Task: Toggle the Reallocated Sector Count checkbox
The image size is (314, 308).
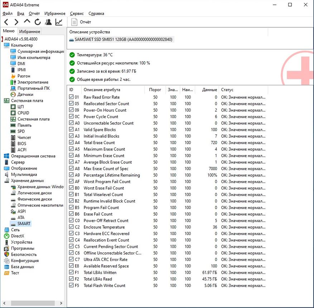Action: 71,103
